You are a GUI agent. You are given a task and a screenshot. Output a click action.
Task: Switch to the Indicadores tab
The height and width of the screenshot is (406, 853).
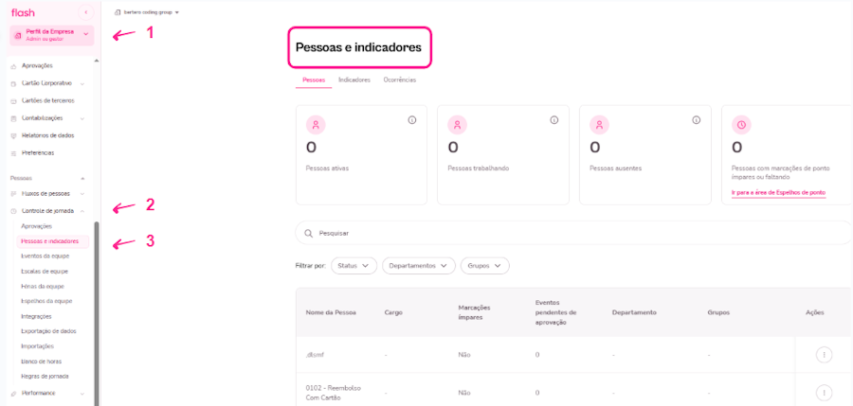pyautogui.click(x=354, y=79)
